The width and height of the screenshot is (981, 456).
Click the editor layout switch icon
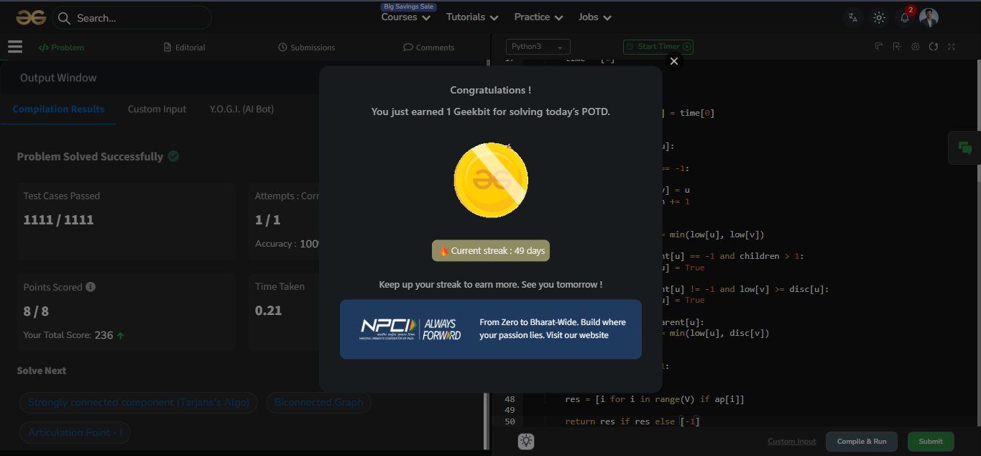click(878, 47)
